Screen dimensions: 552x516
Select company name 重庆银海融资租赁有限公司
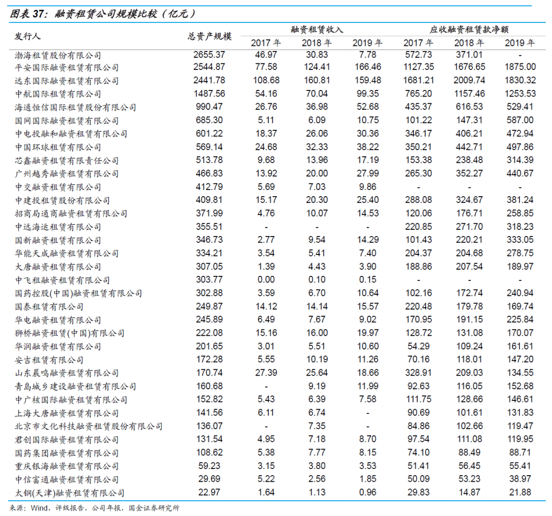66,466
